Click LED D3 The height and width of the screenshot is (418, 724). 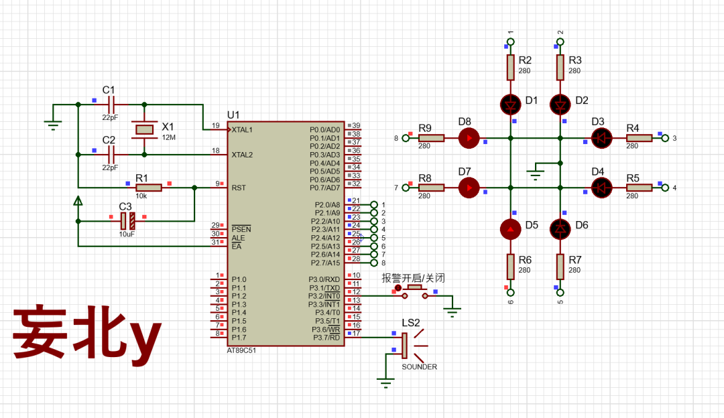point(601,138)
